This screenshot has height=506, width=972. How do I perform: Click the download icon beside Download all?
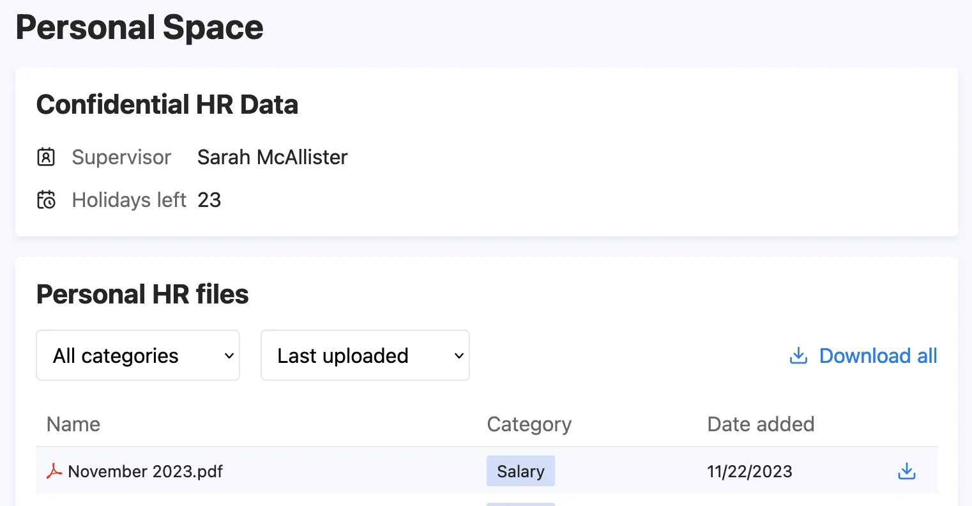798,356
